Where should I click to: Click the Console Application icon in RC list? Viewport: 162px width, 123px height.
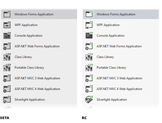pos(89,36)
